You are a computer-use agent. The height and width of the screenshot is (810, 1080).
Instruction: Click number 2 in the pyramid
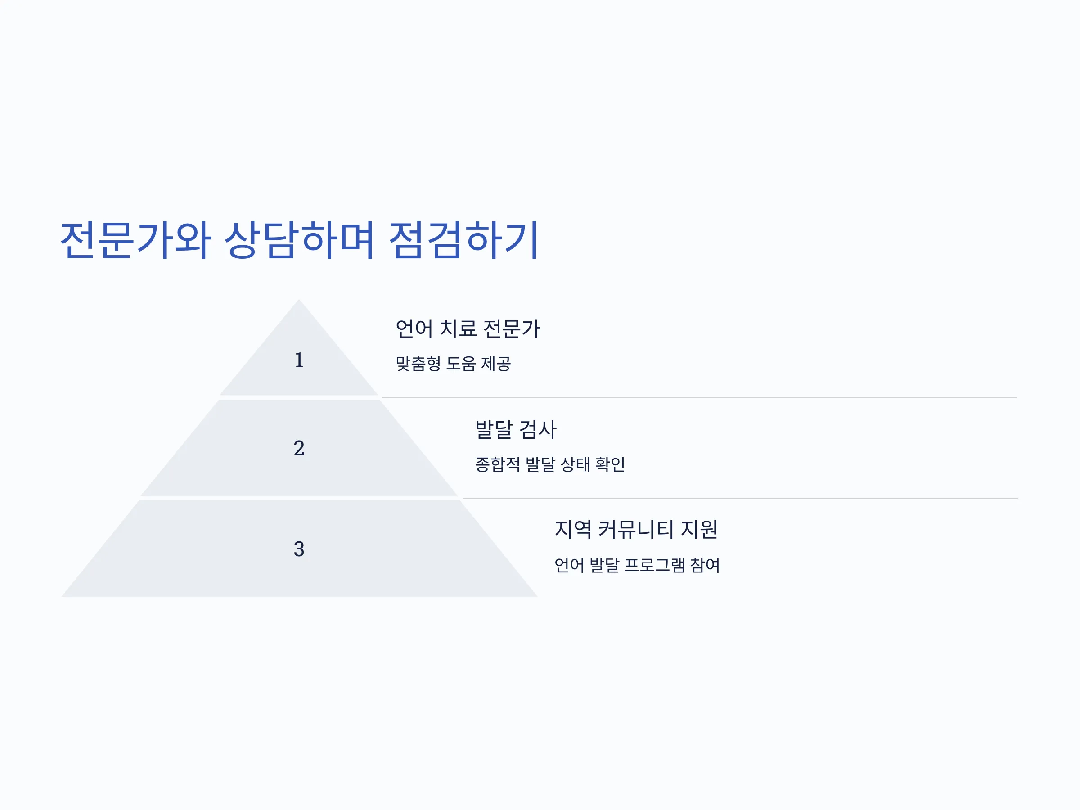pyautogui.click(x=299, y=448)
